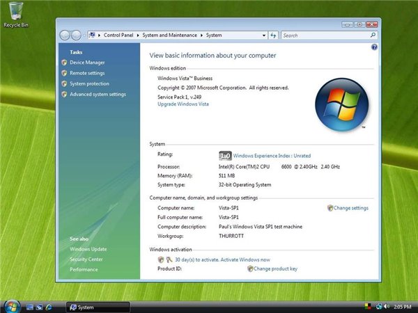The width and height of the screenshot is (418, 313).
Task: Click Upgrade Windows Vista link
Action: click(x=183, y=104)
